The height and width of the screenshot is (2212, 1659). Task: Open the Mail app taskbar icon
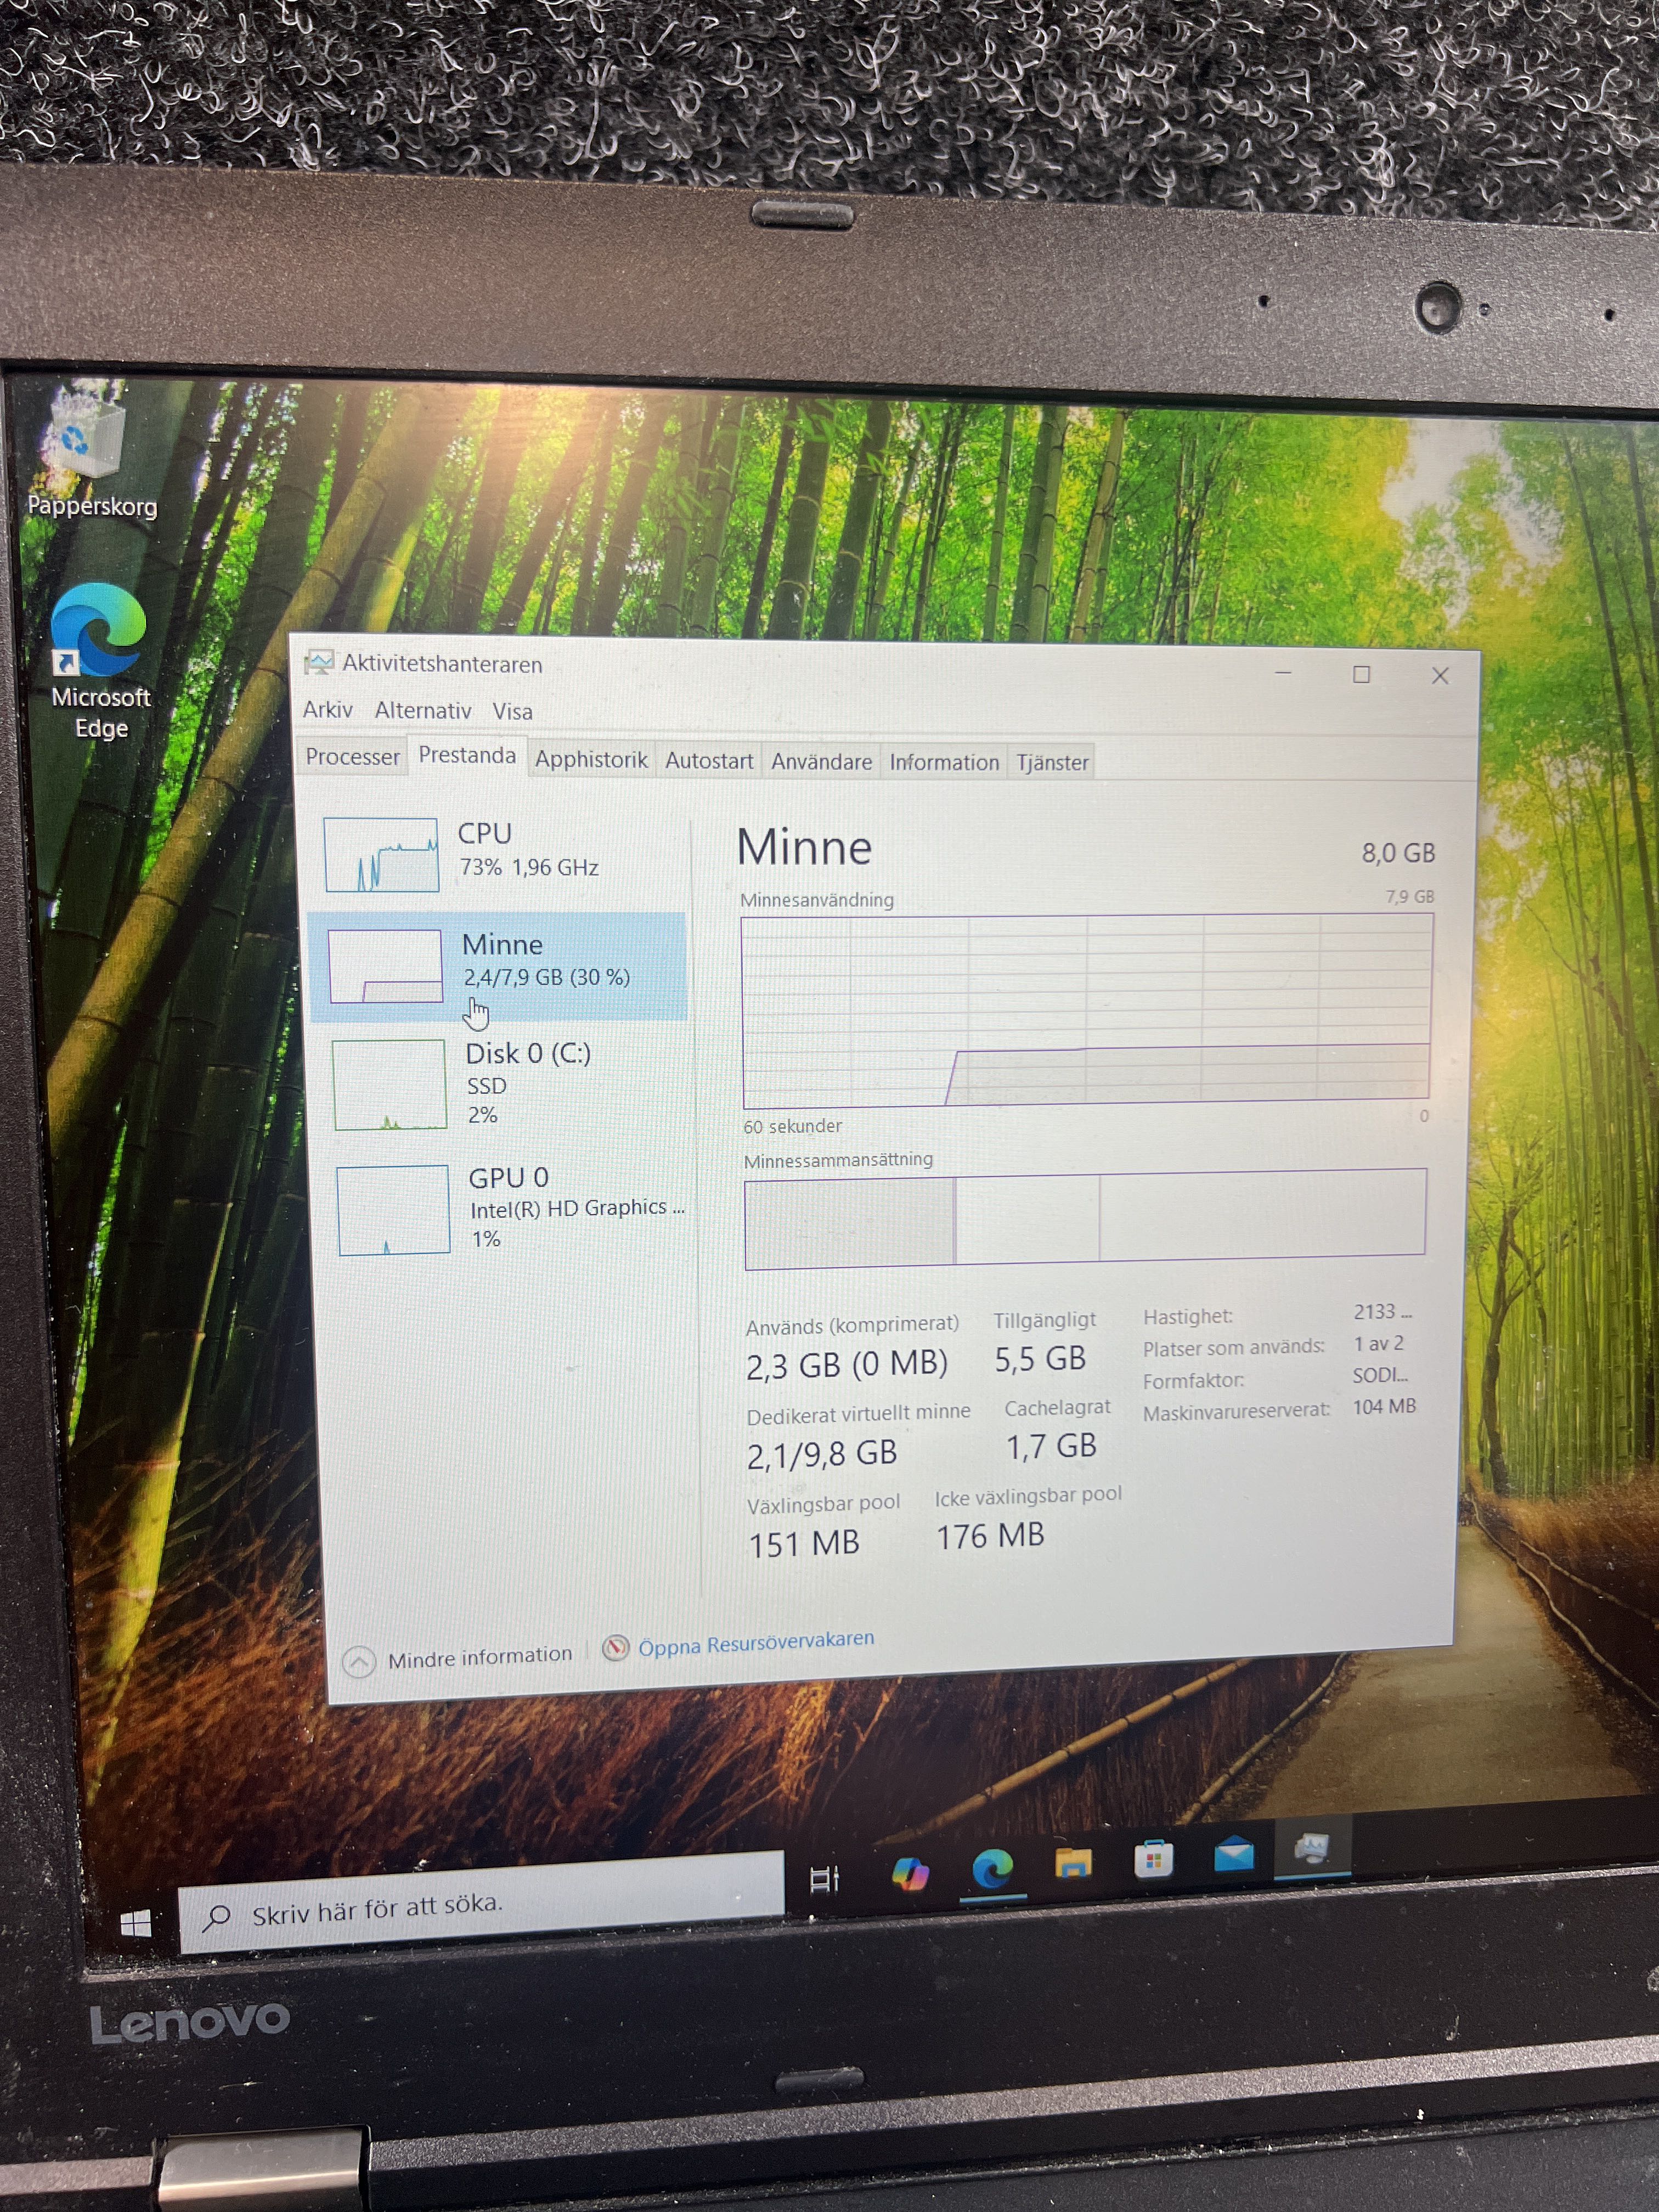coord(1233,1855)
